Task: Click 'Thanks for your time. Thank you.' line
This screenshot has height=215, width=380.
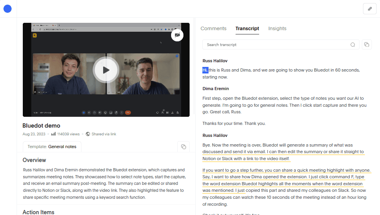Action: 234,123
